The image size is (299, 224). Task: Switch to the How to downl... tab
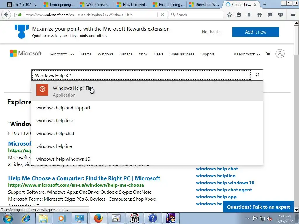(132, 5)
